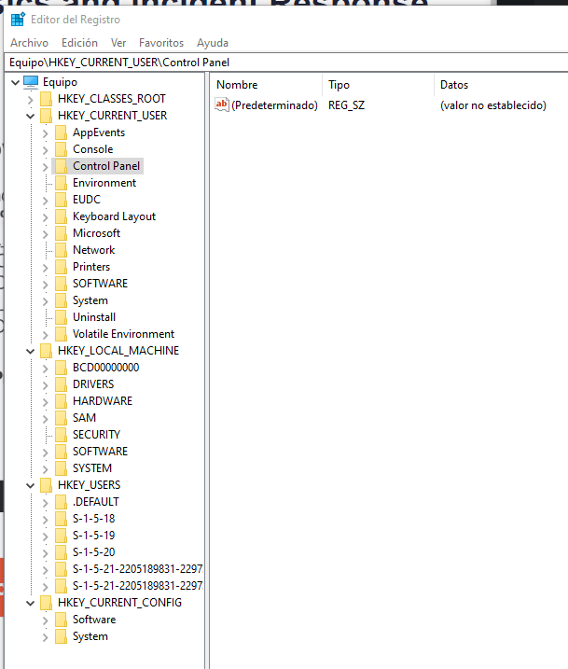Screen dimensions: 568x669
Task: Click the HKEY_USERS folder icon
Action: pyautogui.click(x=46, y=485)
